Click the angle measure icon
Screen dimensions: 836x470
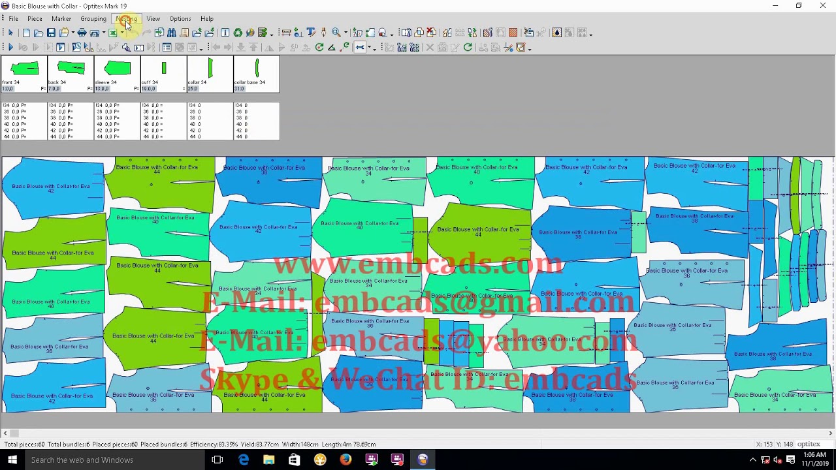(332, 47)
